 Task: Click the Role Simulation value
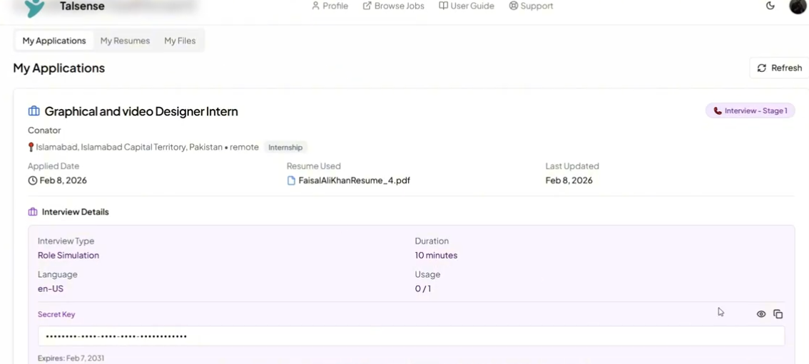coord(68,255)
